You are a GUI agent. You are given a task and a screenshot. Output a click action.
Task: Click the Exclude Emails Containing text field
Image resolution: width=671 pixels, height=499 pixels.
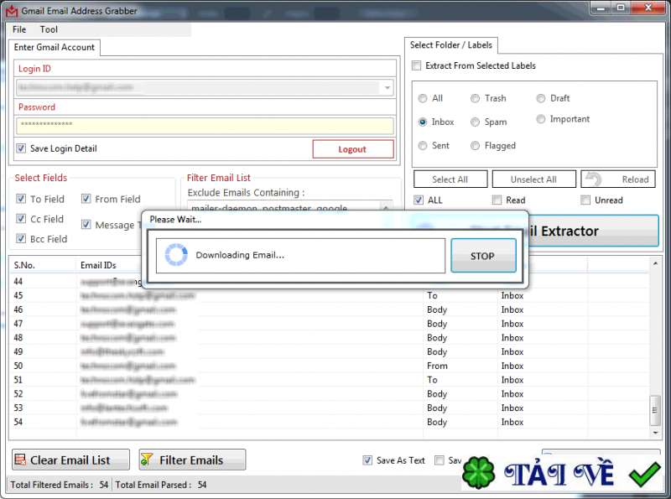click(x=284, y=207)
